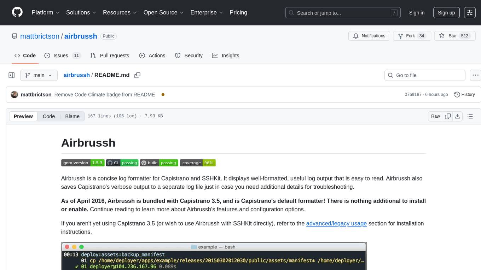
Task: Switch to Code view
Action: tap(49, 116)
